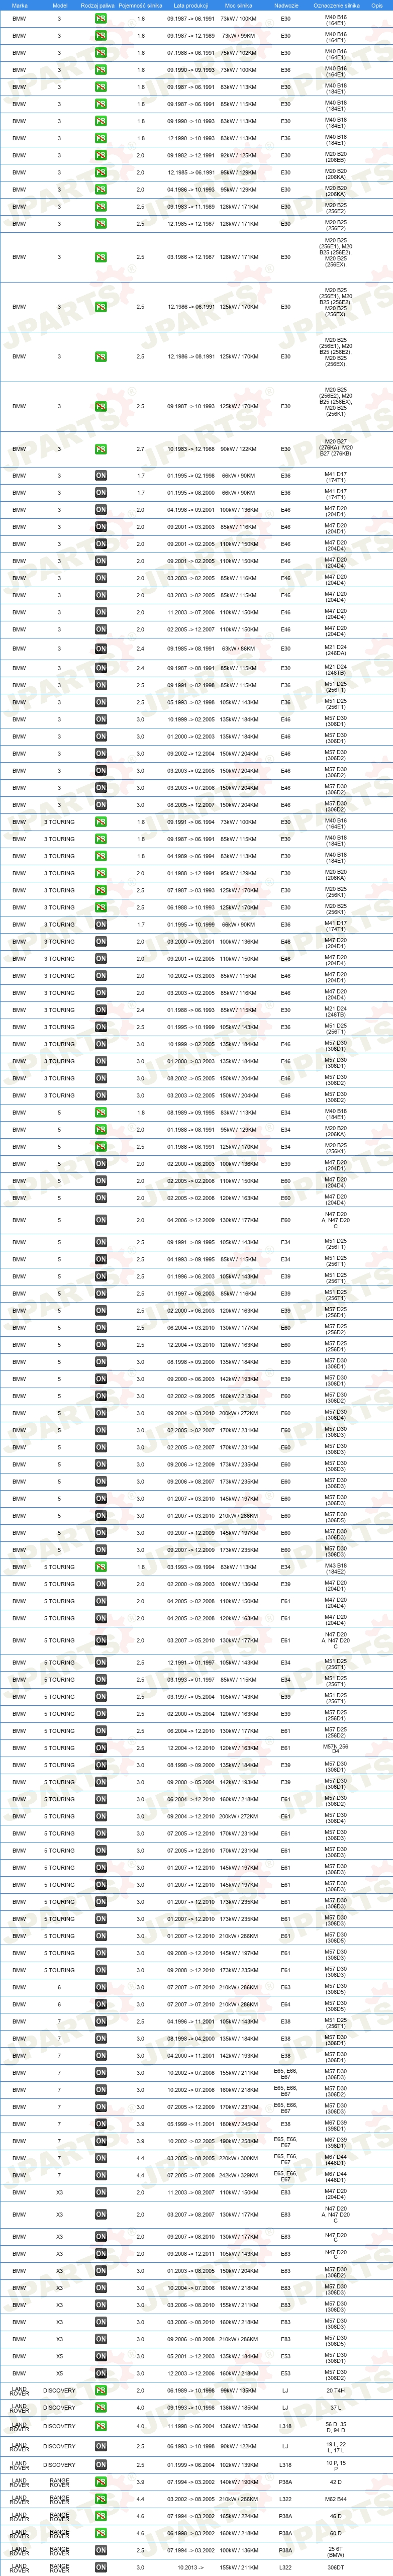Click the '210kW / 286KM' power cell for Range Rover
393x2576 pixels.
click(x=238, y=2499)
